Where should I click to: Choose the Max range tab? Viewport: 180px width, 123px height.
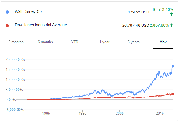(163, 42)
